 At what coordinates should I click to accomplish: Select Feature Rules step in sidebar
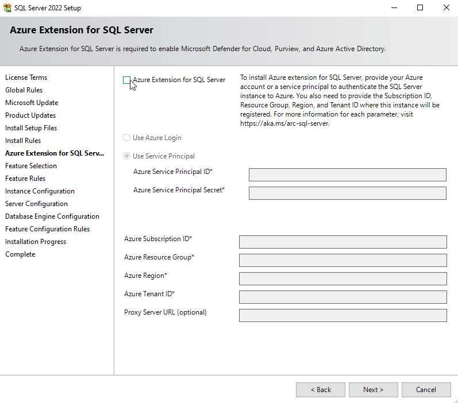click(25, 179)
